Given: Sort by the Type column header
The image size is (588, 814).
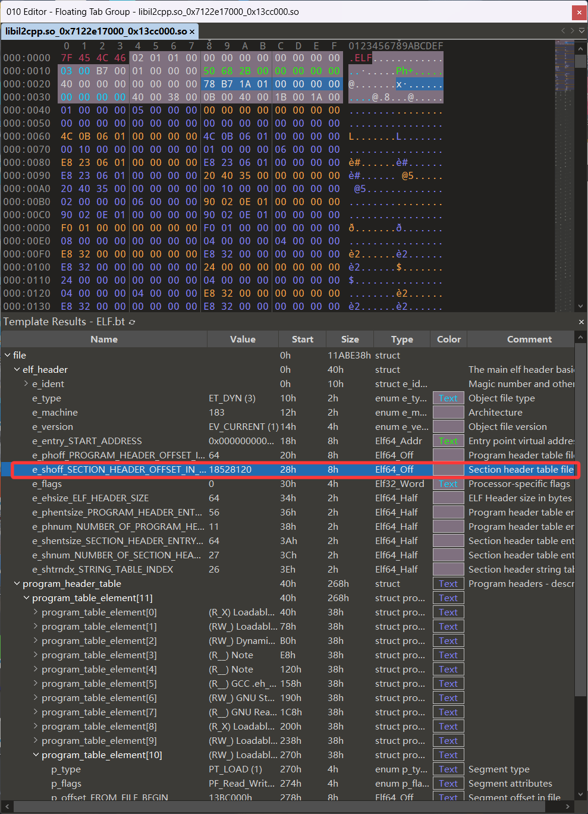Looking at the screenshot, I should point(402,339).
